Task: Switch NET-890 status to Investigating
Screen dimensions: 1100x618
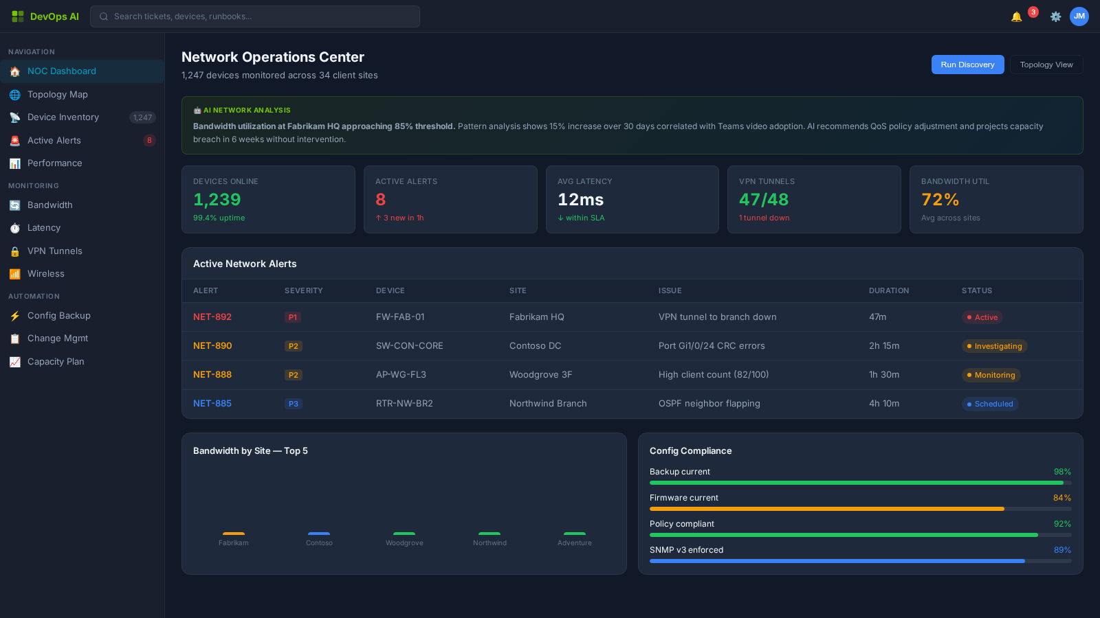Action: (x=994, y=346)
